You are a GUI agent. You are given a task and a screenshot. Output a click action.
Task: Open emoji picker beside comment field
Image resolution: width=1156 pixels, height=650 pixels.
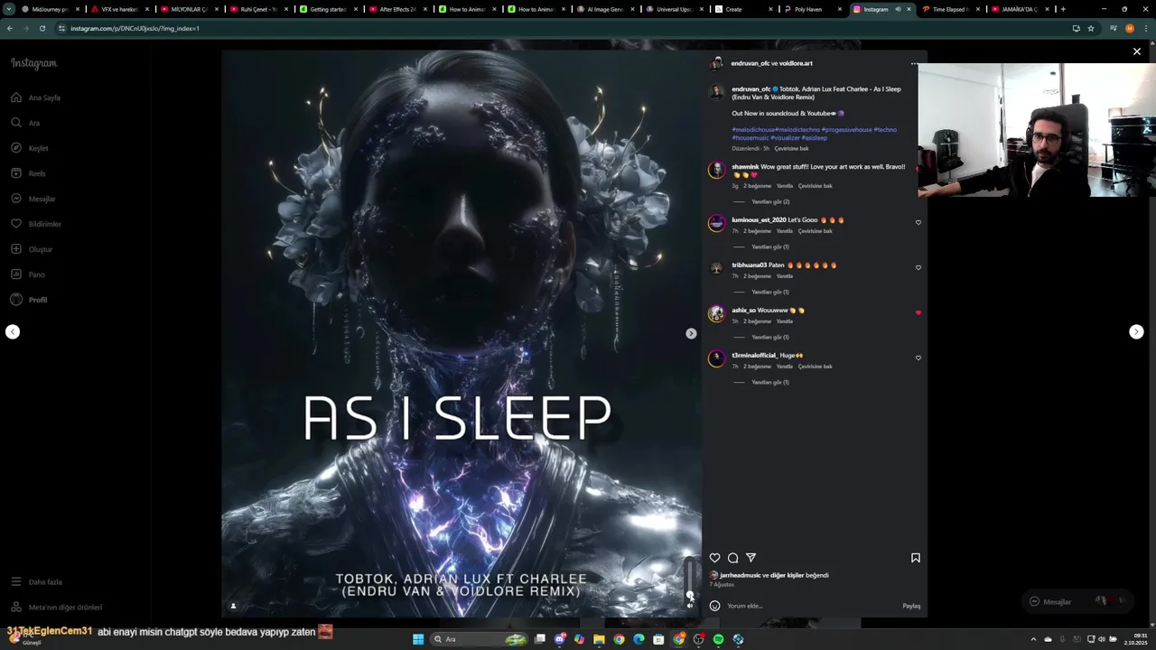(x=714, y=606)
